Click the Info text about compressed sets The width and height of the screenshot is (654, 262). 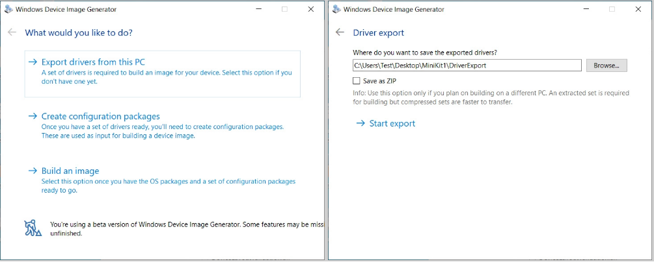coord(491,97)
